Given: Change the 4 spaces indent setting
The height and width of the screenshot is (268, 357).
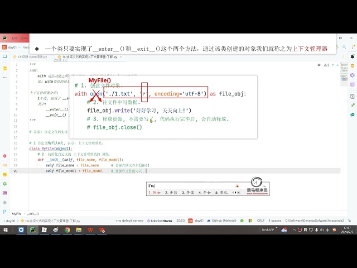Looking at the screenshot, I should point(275,221).
